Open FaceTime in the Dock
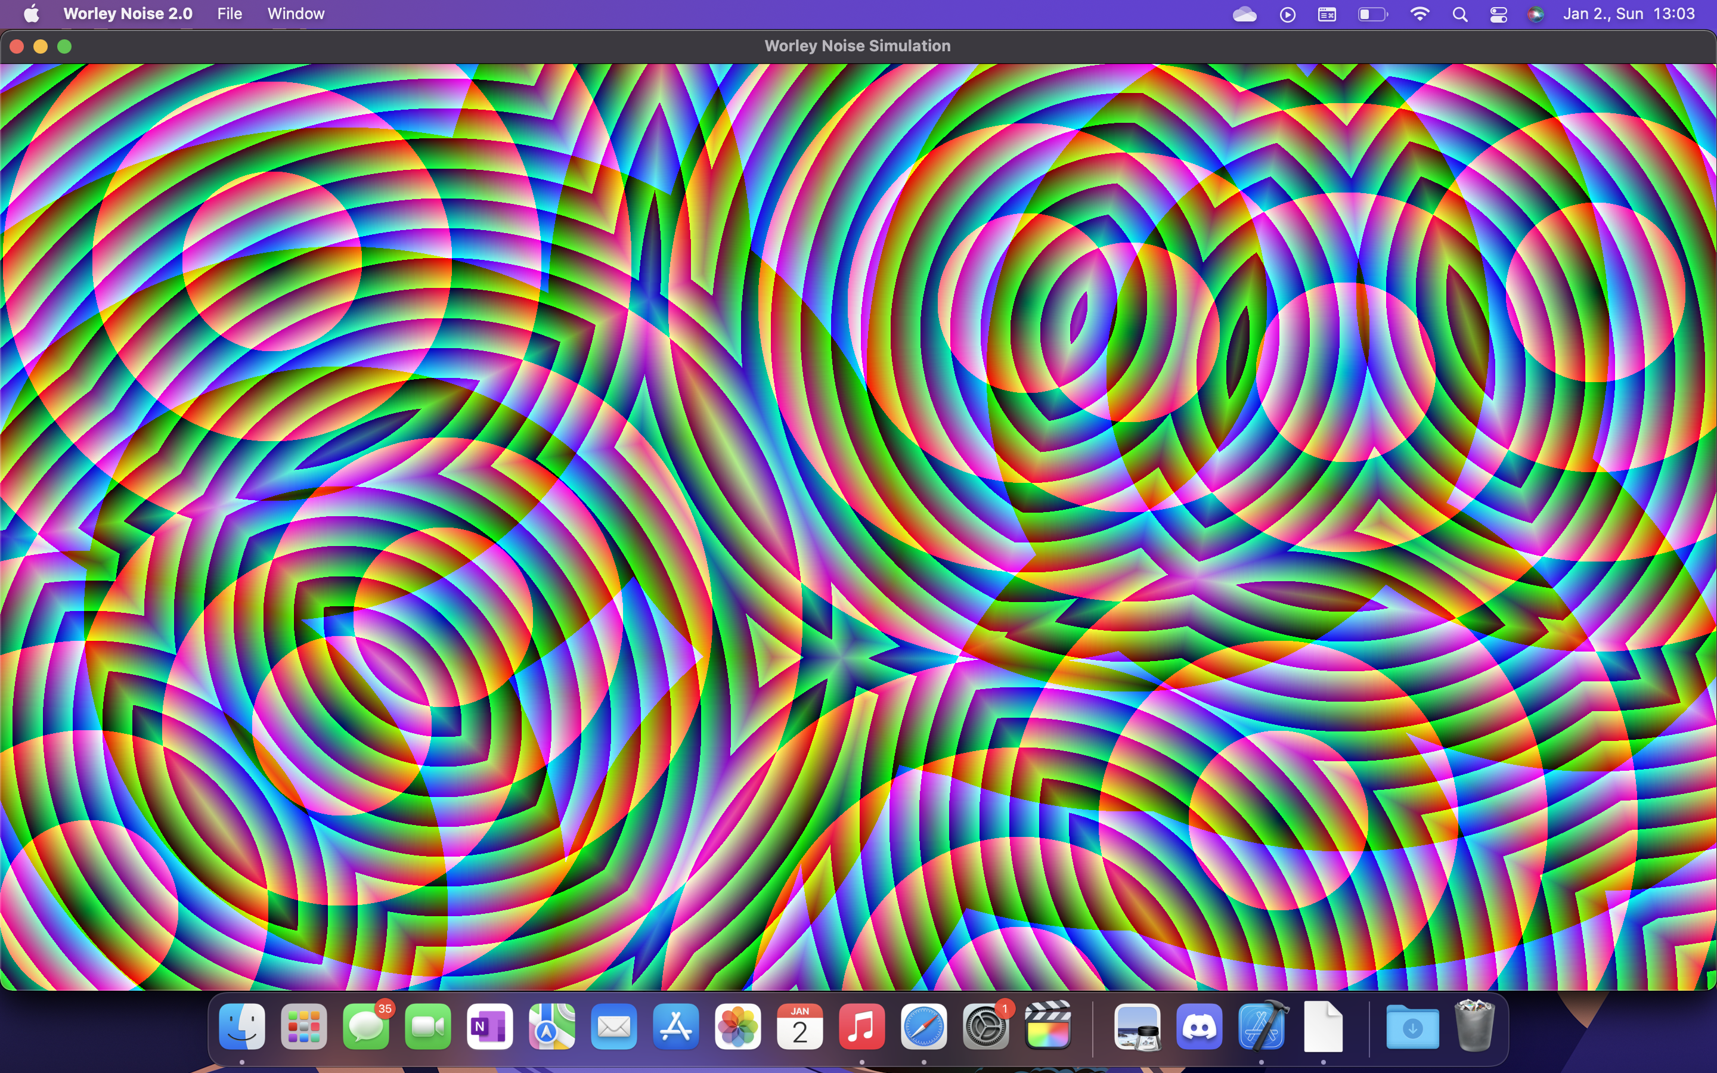Screen dimensions: 1717x1073 pyautogui.click(x=428, y=1027)
